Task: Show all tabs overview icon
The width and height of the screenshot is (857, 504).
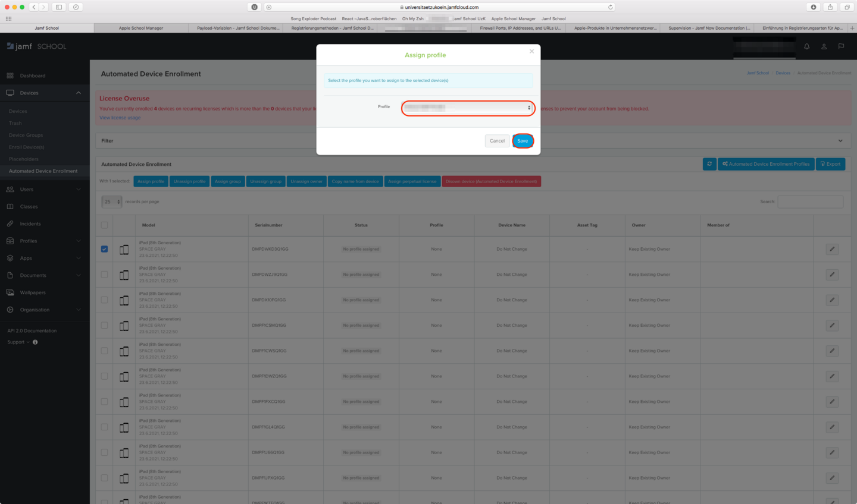Action: (847, 7)
